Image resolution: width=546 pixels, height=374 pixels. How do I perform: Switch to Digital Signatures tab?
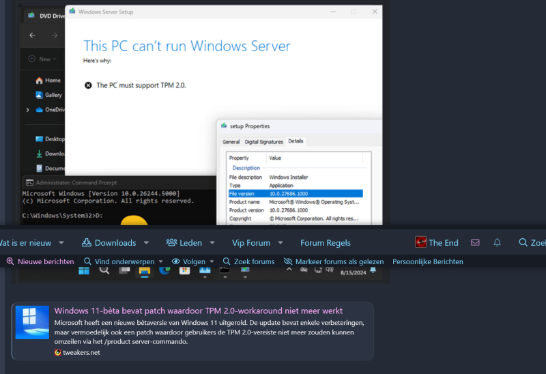point(263,142)
